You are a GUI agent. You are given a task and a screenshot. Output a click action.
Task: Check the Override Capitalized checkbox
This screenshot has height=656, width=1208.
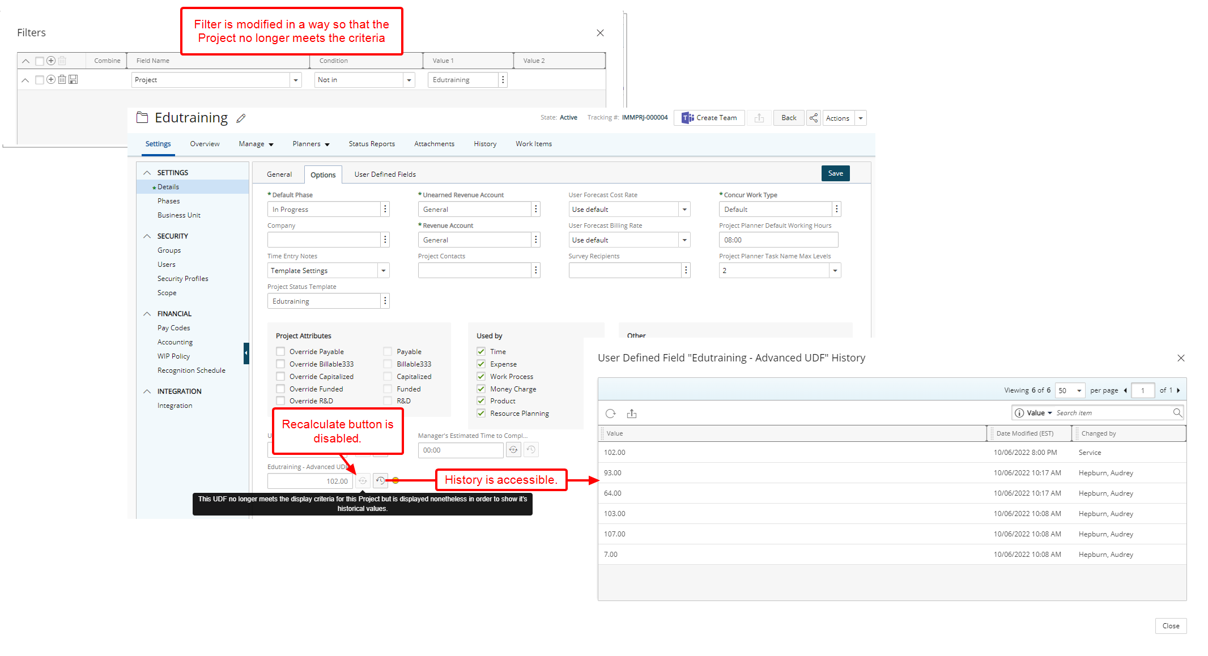coord(280,376)
